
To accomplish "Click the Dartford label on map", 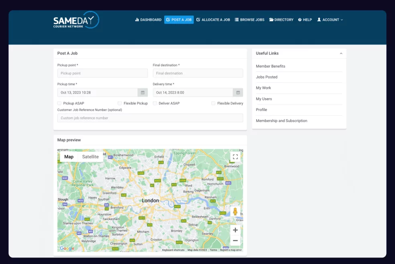I will click(215, 219).
